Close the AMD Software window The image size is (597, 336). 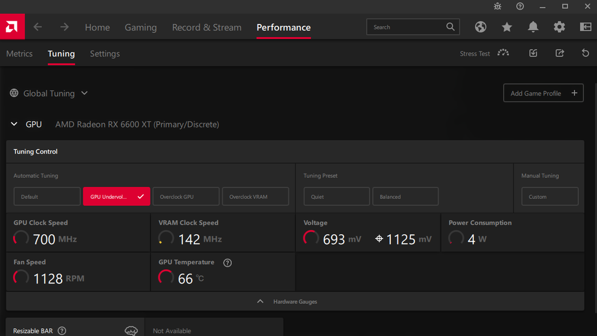[587, 6]
